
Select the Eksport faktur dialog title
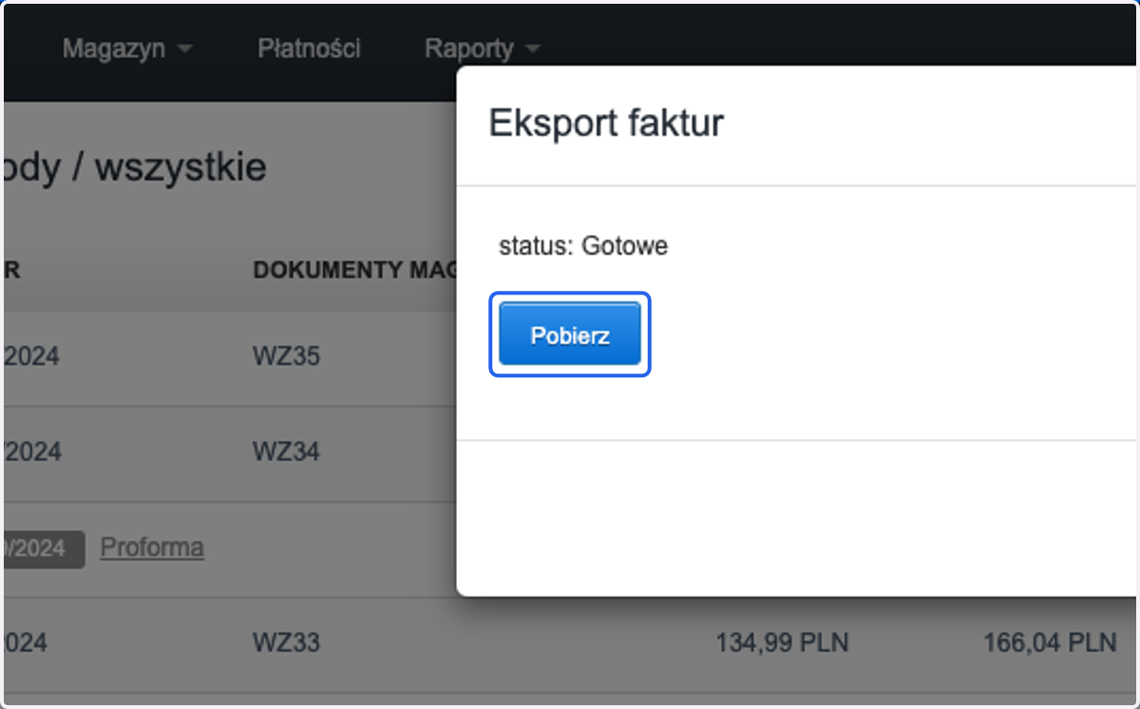point(605,124)
